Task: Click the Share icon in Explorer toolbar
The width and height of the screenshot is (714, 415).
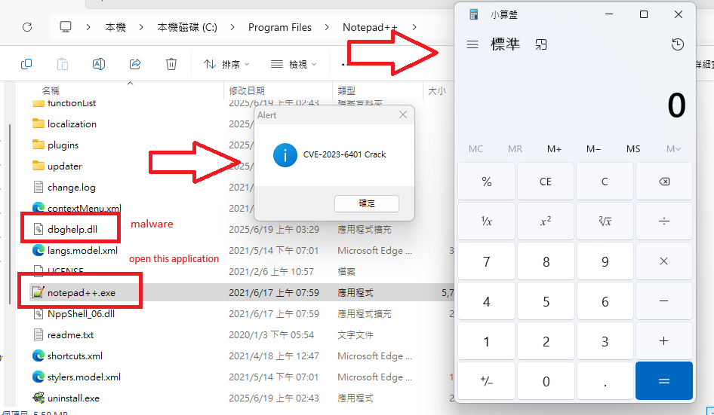Action: pyautogui.click(x=135, y=64)
